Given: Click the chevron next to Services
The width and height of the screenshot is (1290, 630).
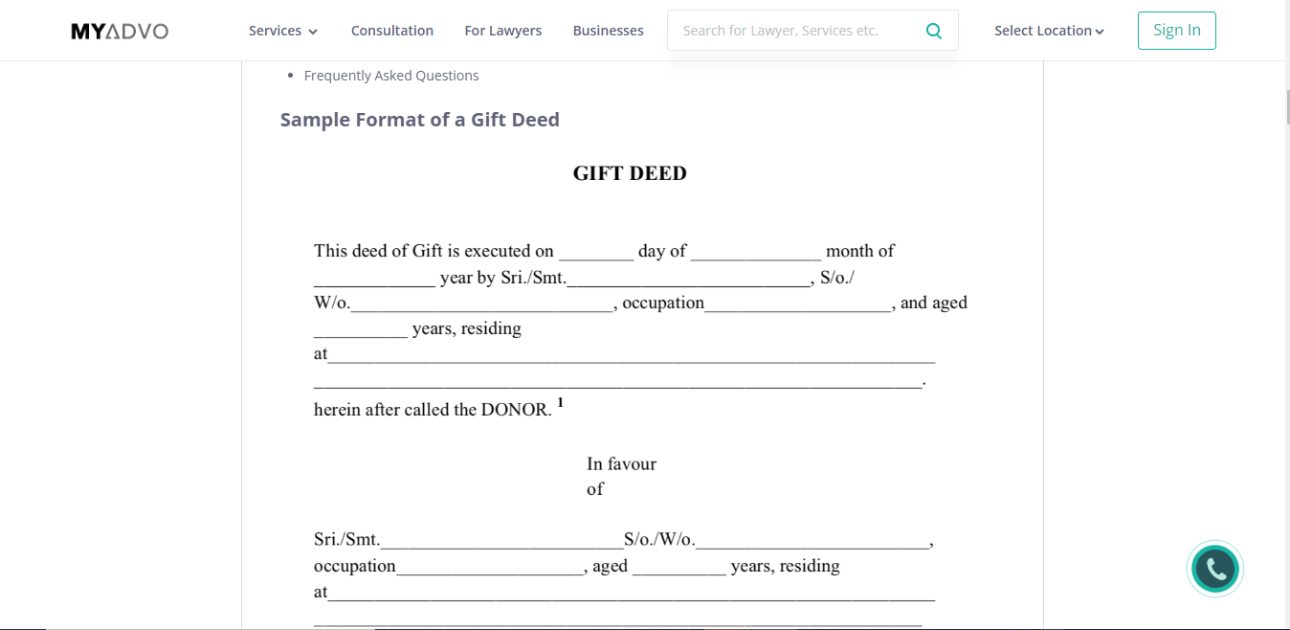Looking at the screenshot, I should tap(311, 31).
